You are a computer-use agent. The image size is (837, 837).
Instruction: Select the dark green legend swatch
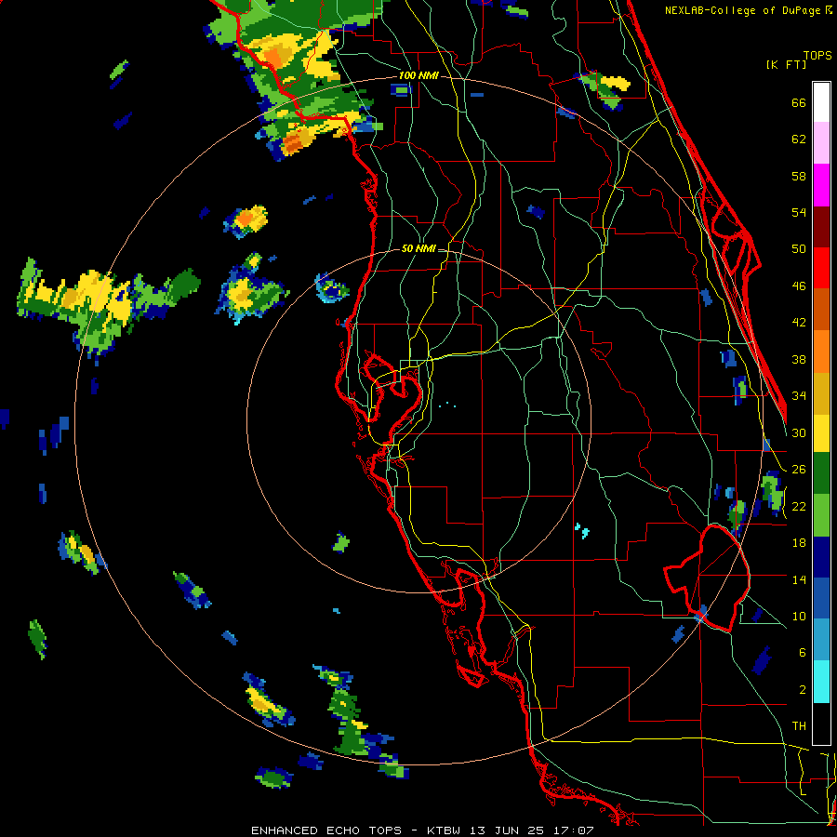821,473
